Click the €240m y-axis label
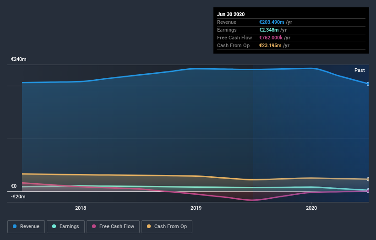 click(x=19, y=59)
